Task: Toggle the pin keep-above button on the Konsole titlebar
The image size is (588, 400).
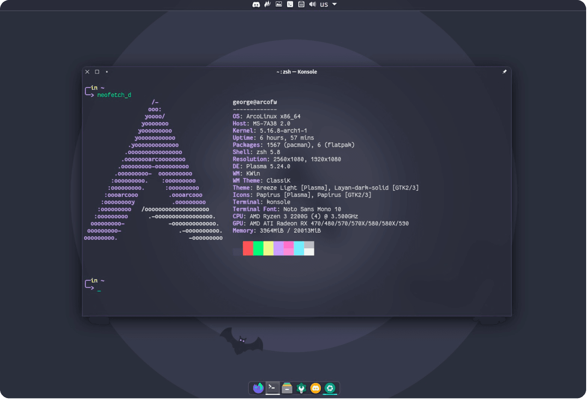Action: 505,72
